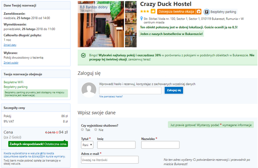Click the red info dot beside 94 zł

[57, 132]
